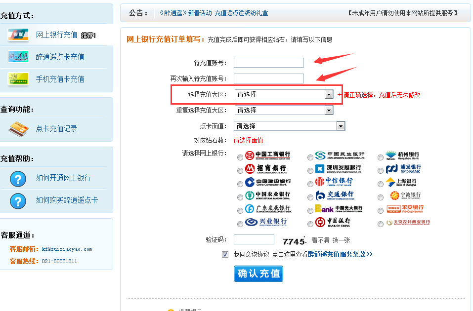The image size is (473, 311).
Task: Click the 中国银行 (Bank of China) logo
Action: pos(333,222)
